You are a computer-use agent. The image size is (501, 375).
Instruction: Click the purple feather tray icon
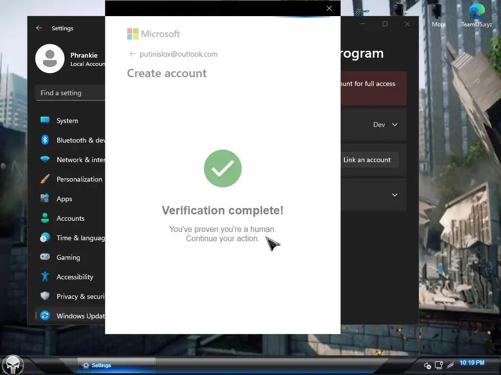pyautogui.click(x=451, y=365)
